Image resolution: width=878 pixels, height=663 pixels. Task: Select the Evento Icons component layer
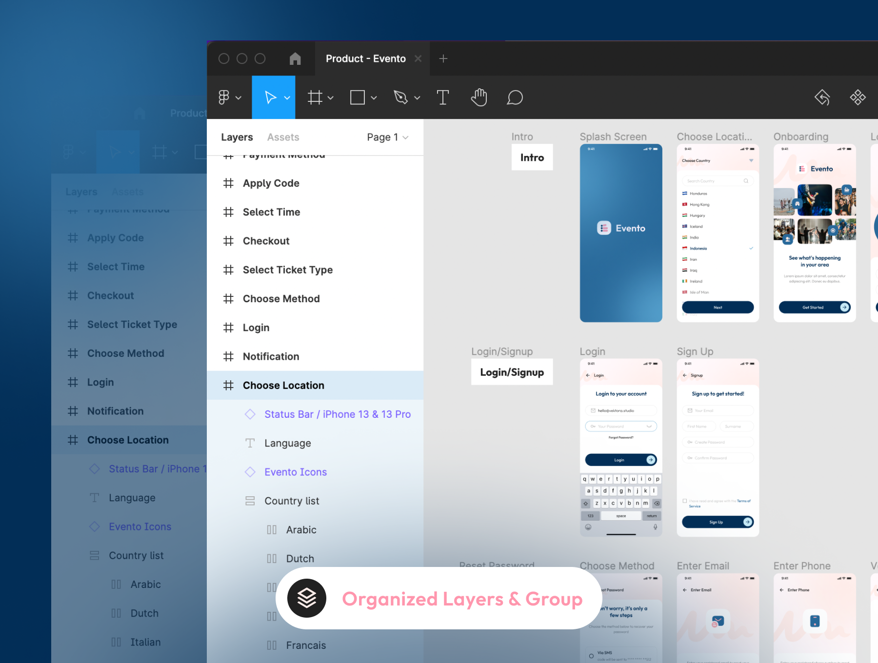click(x=296, y=472)
